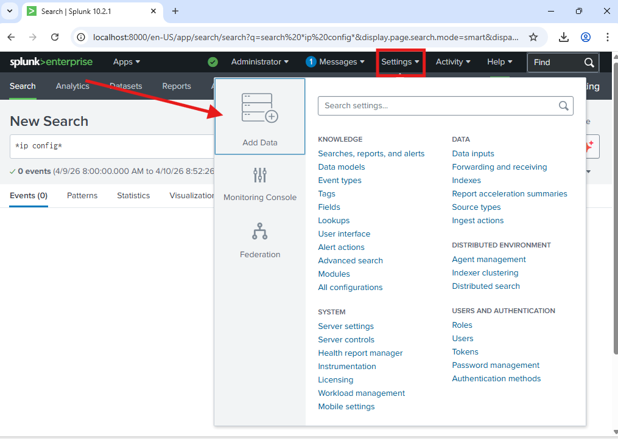Open the Chrome three-dot menu
The image size is (618, 439).
[608, 37]
